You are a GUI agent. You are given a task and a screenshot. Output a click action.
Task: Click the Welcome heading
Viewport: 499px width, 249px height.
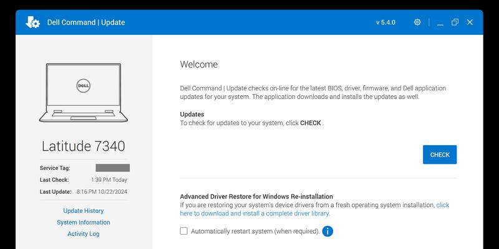[x=199, y=65]
